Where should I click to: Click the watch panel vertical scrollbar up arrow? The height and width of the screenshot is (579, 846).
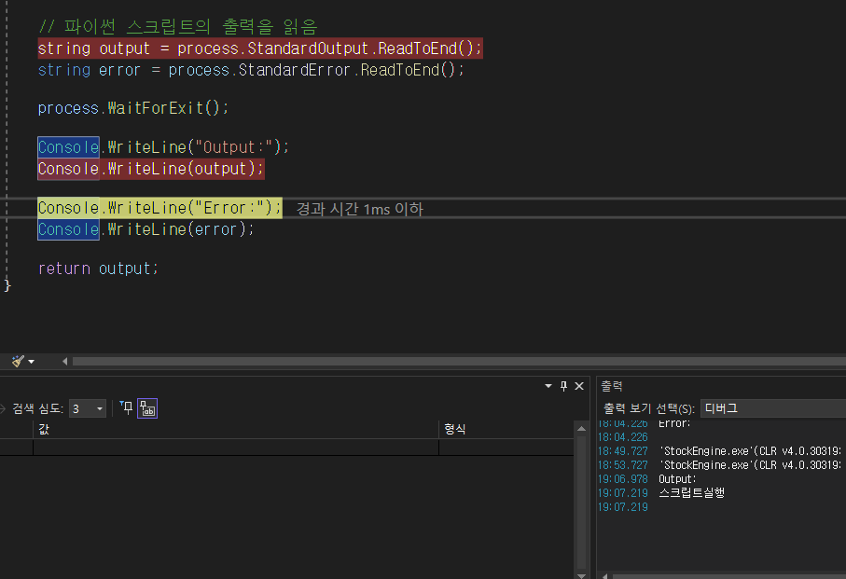coord(582,429)
